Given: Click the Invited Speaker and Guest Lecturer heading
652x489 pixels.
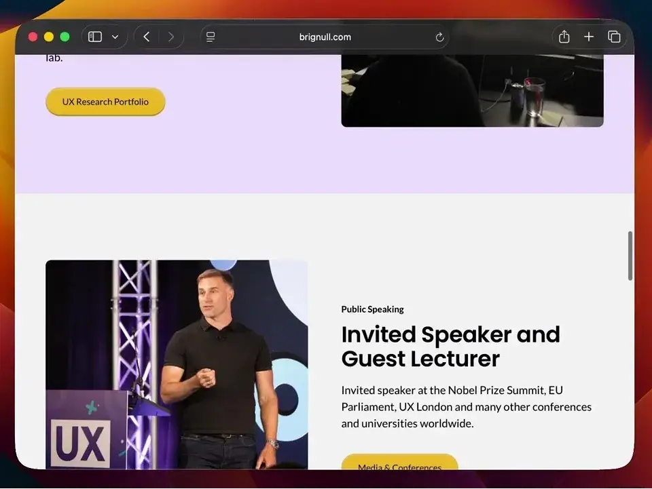Looking at the screenshot, I should (450, 346).
